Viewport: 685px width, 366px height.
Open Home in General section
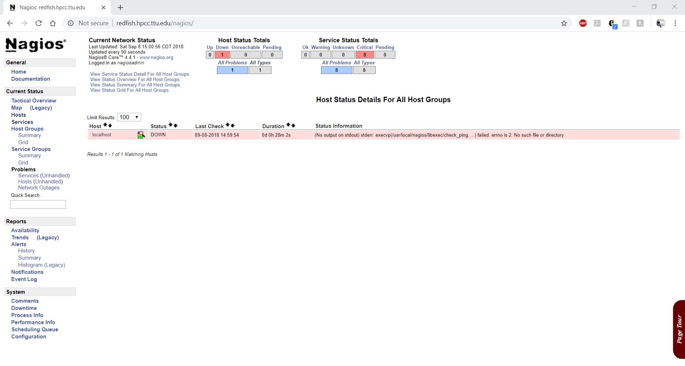[x=19, y=72]
